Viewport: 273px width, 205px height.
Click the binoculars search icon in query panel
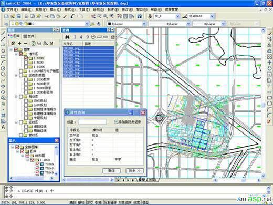point(67,37)
